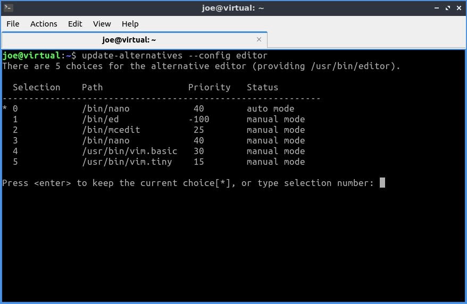
Task: Open the Edit menu
Action: (x=75, y=24)
